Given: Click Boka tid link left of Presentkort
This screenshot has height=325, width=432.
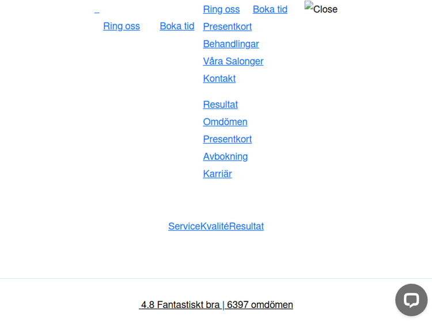Looking at the screenshot, I should pyautogui.click(x=177, y=26).
